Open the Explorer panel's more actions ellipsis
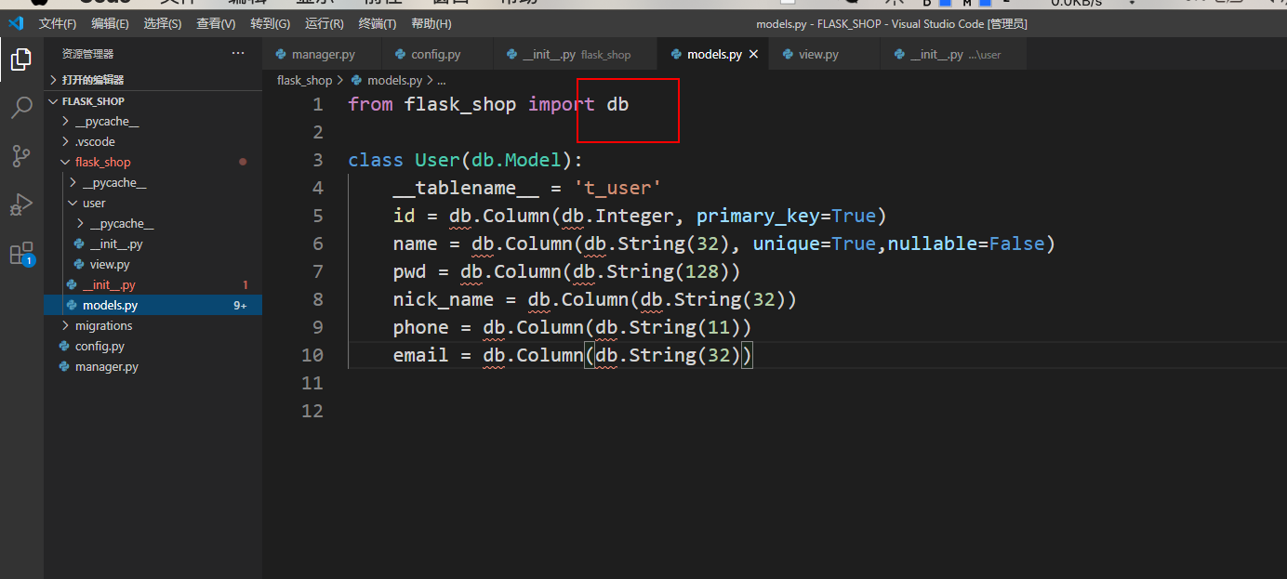 tap(239, 54)
